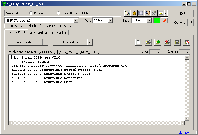198x135 pixels.
Task: Click the reload patch folder icon
Action: 158,42
